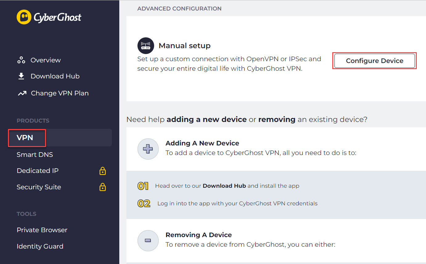Navigate to Overview in the sidebar
This screenshot has height=264, width=426.
(x=46, y=60)
